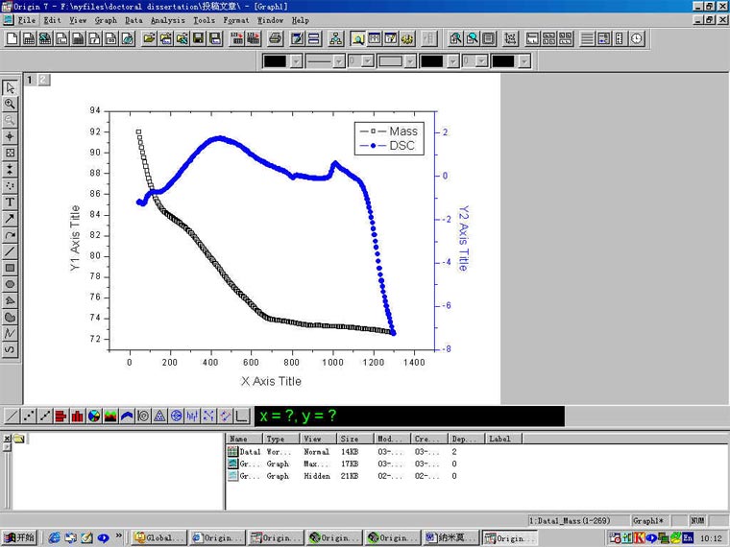Click the Import ASCII icon

click(236, 38)
